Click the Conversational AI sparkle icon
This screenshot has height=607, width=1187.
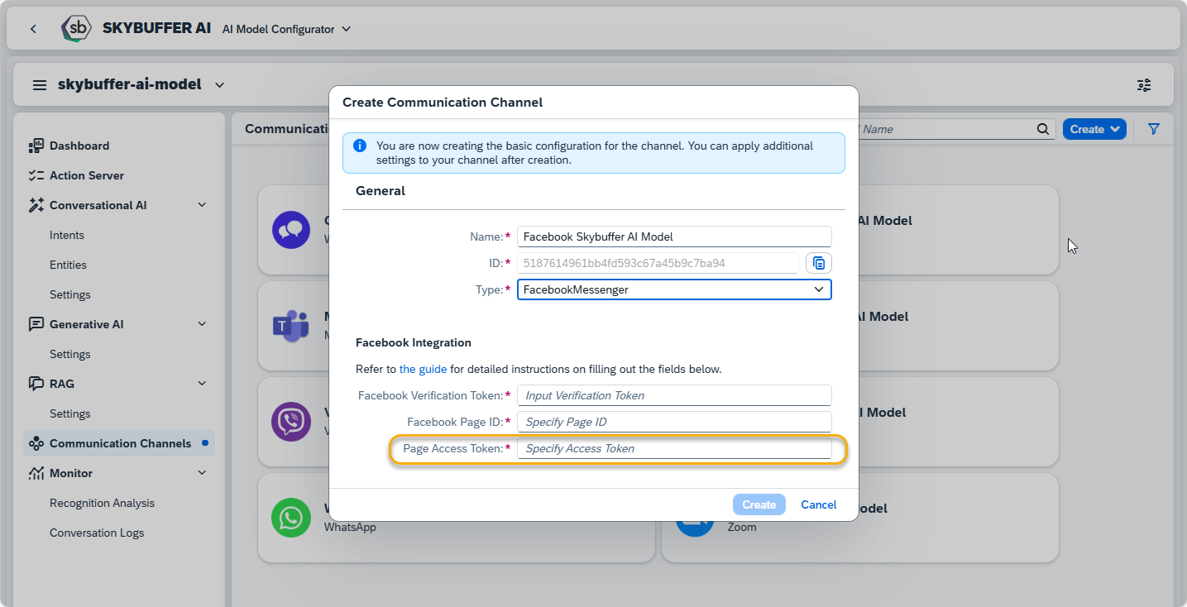(36, 205)
